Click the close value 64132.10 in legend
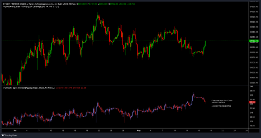Screen dimensions: 261x138 click(x=114, y=4)
